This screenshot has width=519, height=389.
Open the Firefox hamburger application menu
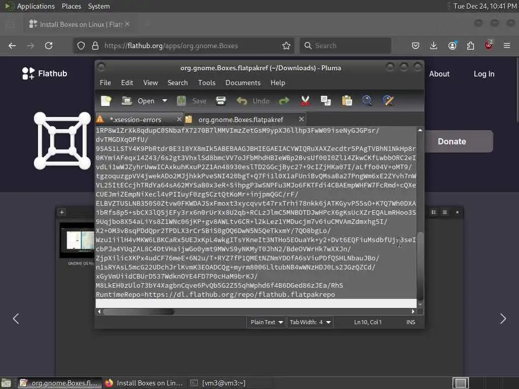coord(507,46)
